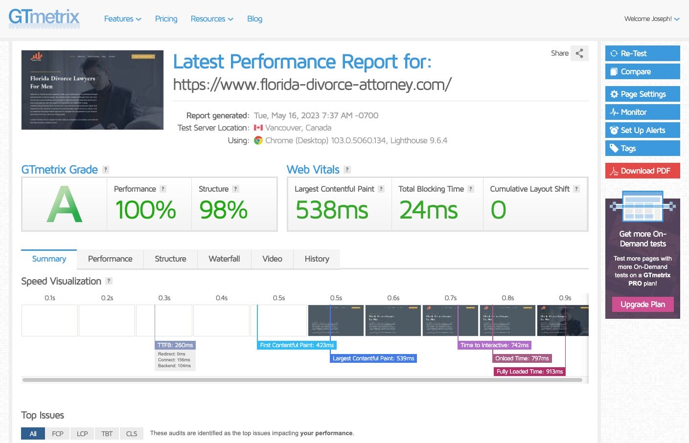Click the Download PDF button
The image size is (689, 443).
pyautogui.click(x=643, y=171)
